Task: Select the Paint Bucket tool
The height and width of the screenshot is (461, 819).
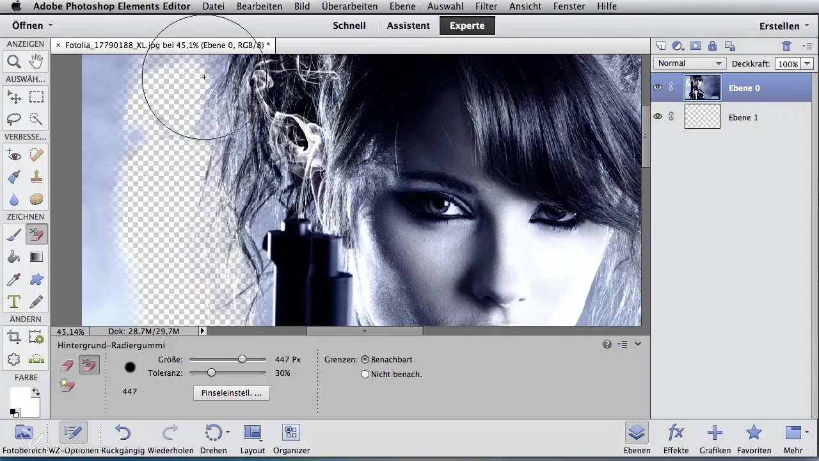Action: (x=13, y=257)
